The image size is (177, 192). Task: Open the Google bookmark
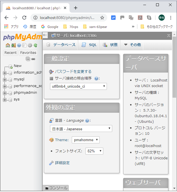pos(50,27)
